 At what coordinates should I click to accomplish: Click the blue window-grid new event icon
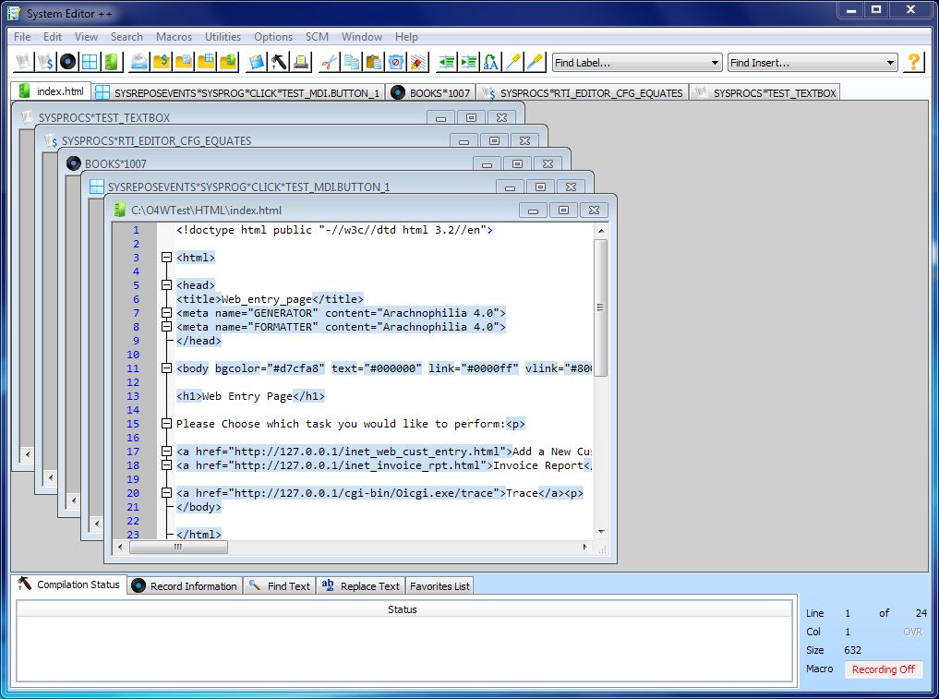tap(90, 62)
